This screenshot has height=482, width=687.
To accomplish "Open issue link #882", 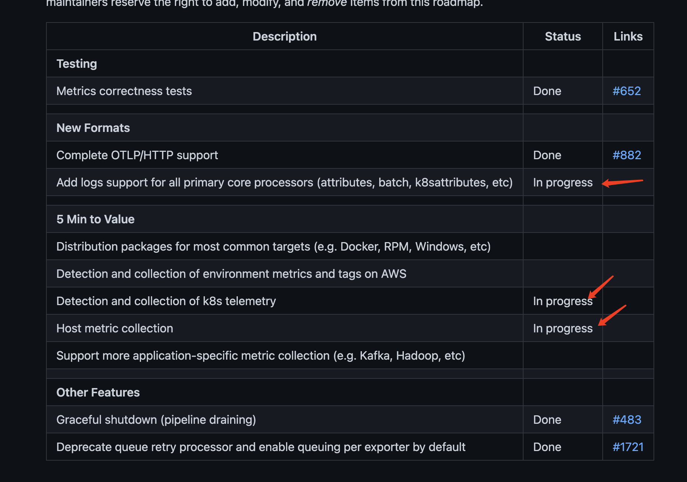I will tap(627, 155).
